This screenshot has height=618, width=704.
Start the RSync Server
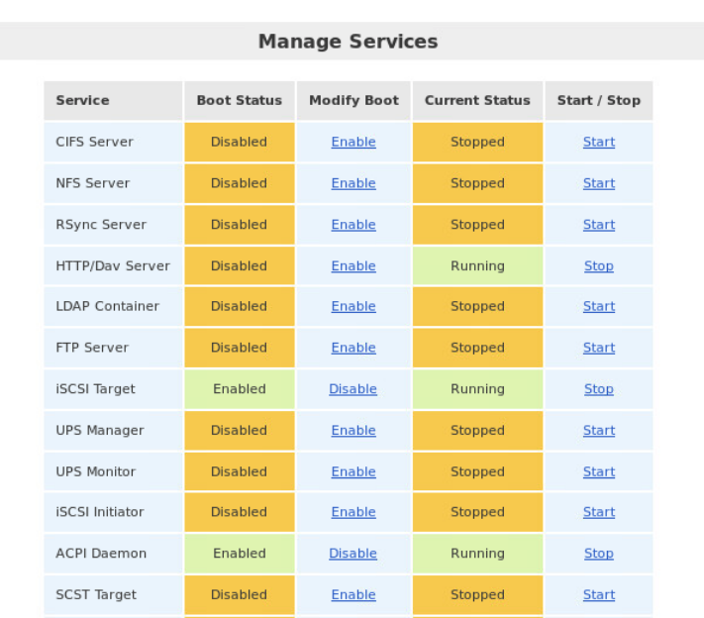click(x=598, y=225)
